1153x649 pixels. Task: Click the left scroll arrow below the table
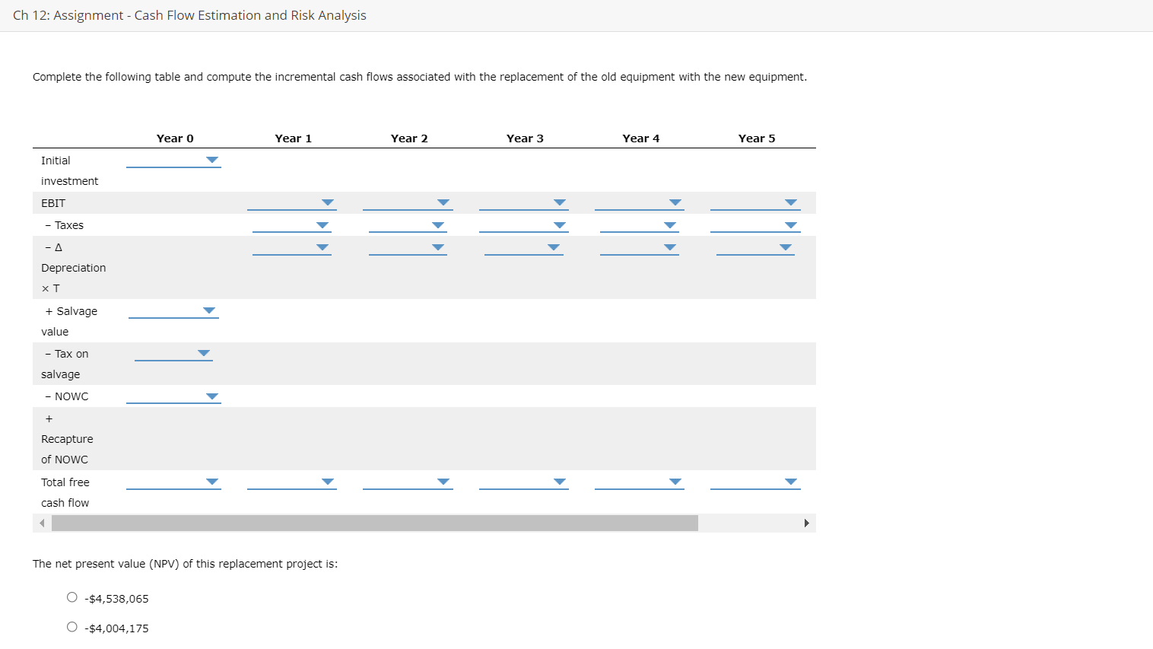(41, 523)
